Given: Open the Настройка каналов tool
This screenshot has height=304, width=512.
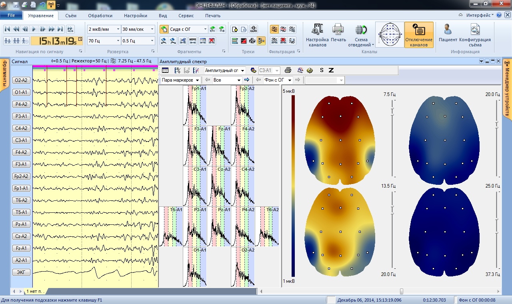Looking at the screenshot, I should tap(317, 35).
